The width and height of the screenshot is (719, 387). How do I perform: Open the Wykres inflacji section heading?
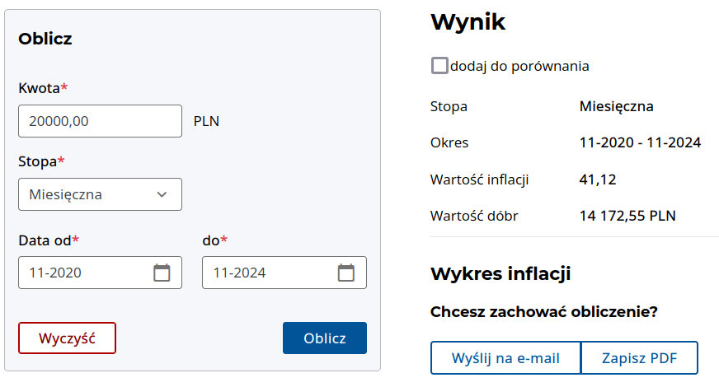click(500, 274)
